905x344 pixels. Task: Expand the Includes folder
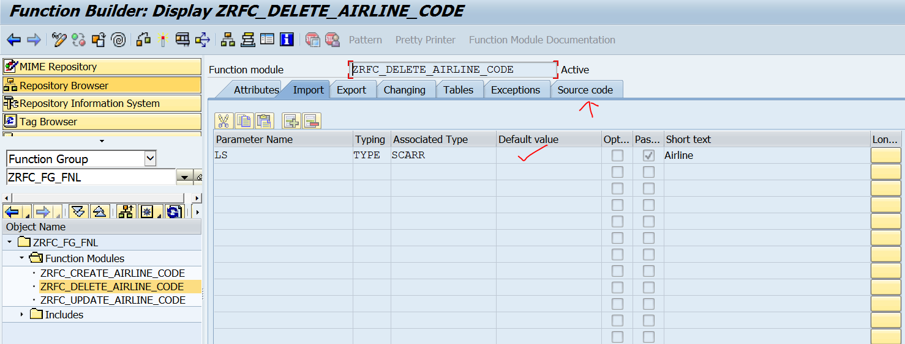coord(22,314)
